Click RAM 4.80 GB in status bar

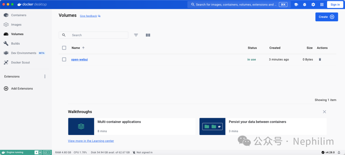click(x=63, y=152)
